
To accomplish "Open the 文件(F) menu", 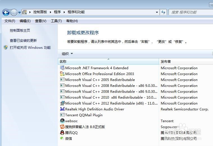I will point(10,21).
